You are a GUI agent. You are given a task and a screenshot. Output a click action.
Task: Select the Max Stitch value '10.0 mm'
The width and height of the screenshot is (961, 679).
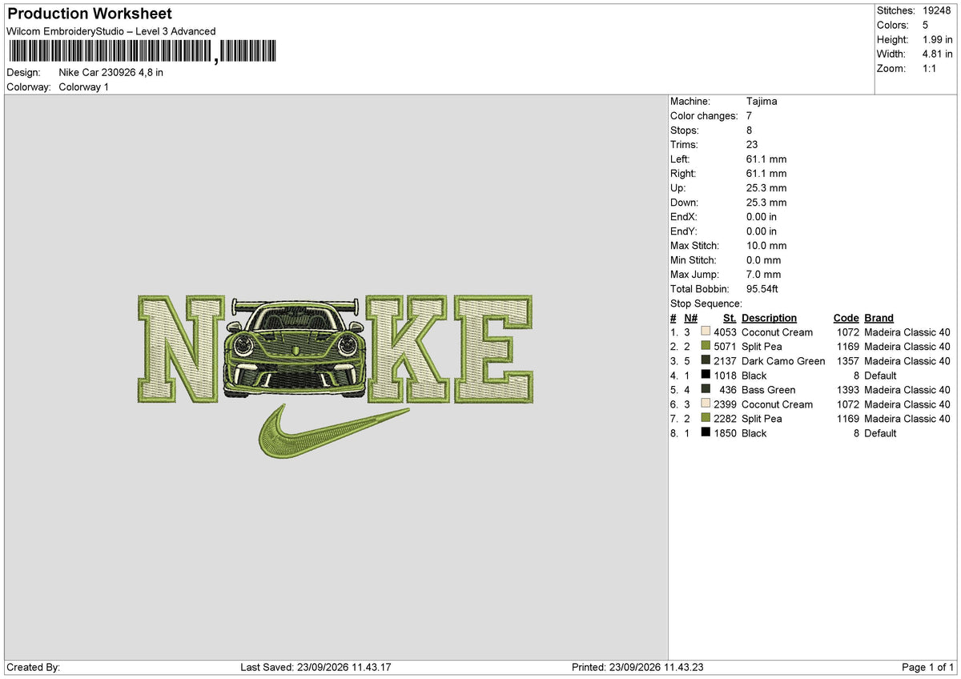[766, 245]
